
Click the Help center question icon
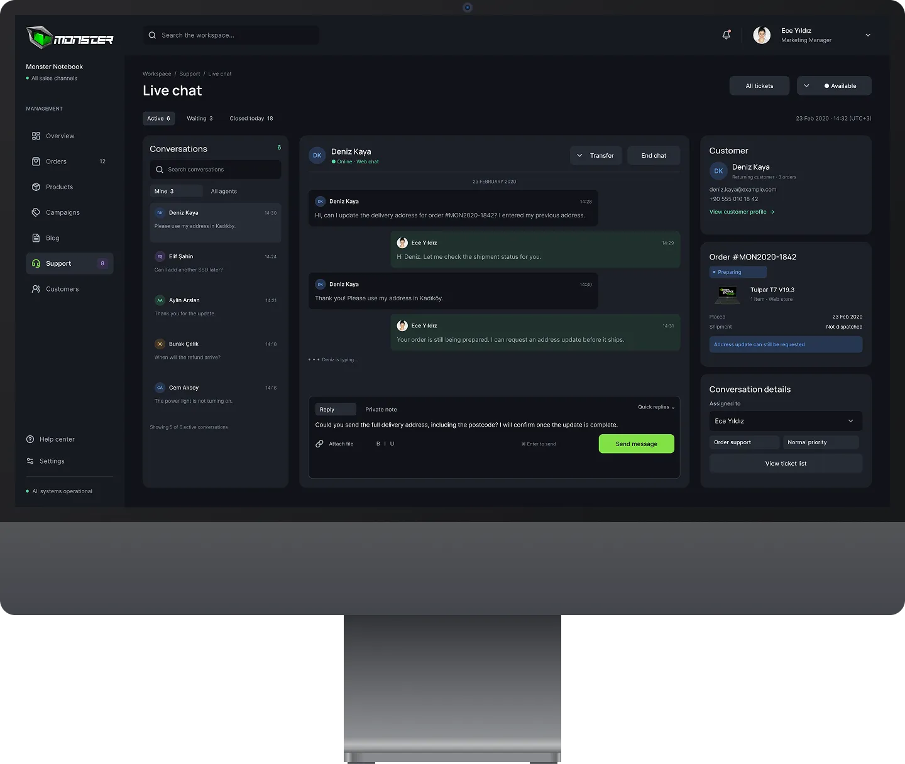(x=30, y=439)
